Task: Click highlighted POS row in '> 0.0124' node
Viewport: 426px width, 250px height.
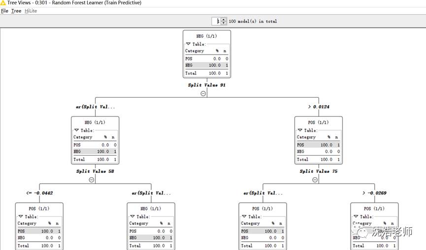Action: pos(318,145)
